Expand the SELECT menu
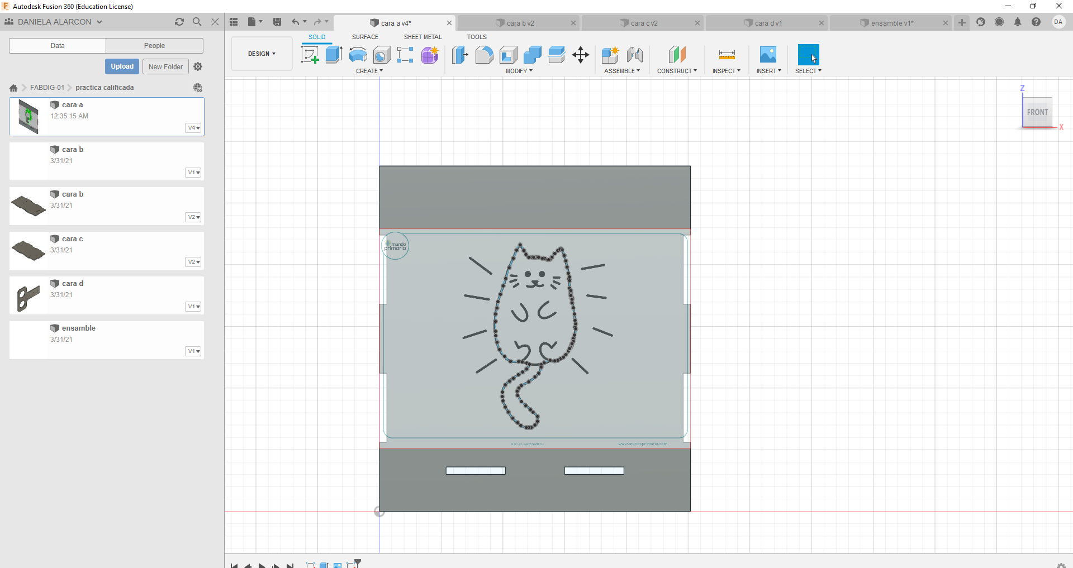The image size is (1073, 568). 808,71
